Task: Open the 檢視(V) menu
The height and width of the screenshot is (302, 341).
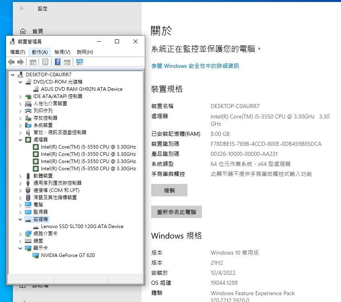Action: click(62, 52)
